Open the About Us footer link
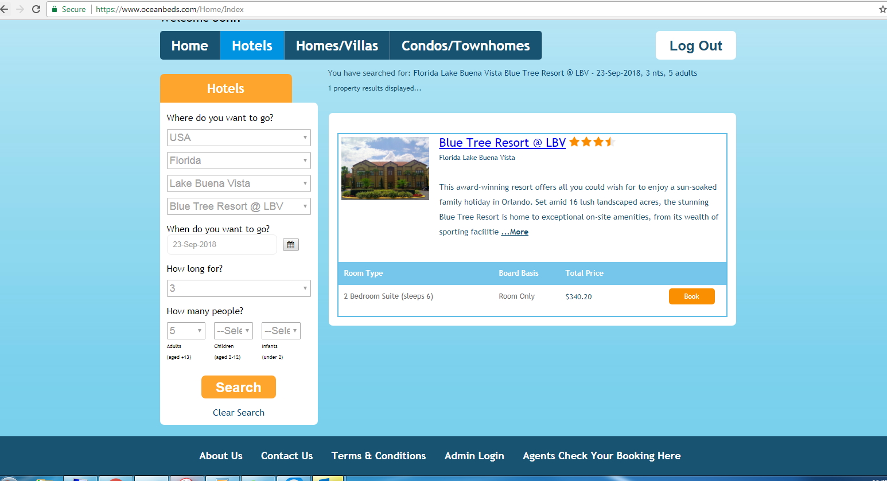Screen dimensions: 887x481 click(x=221, y=456)
